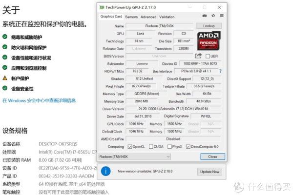Viewport: 293px width, 195px height.
Task: Click the BIOS export share icon
Action: [x=198, y=56]
